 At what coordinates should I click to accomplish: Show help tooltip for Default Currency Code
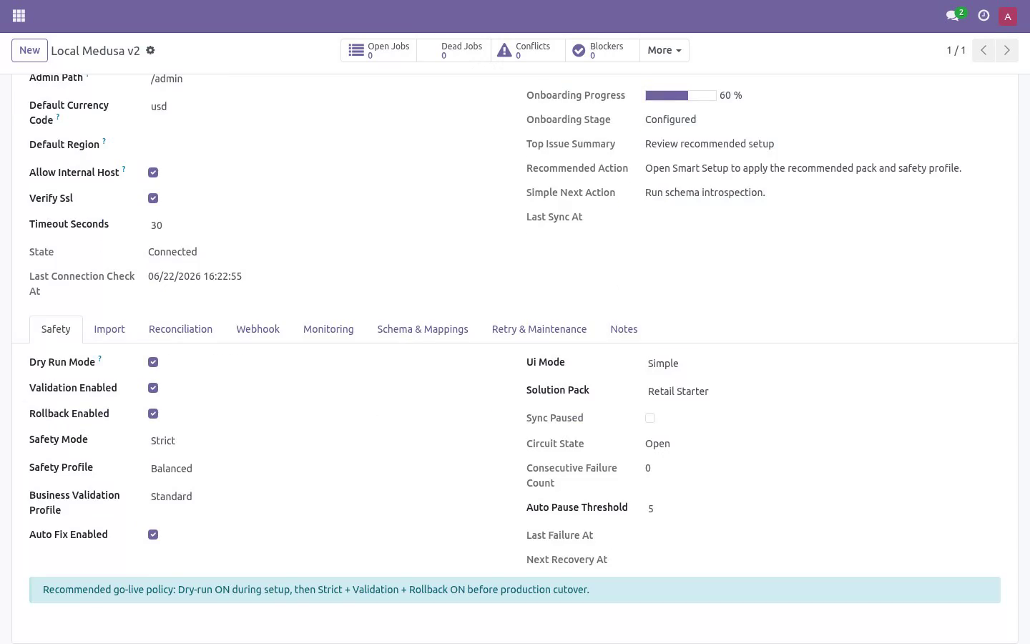tap(58, 117)
